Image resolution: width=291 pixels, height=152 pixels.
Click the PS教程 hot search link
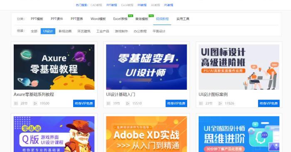169,5
